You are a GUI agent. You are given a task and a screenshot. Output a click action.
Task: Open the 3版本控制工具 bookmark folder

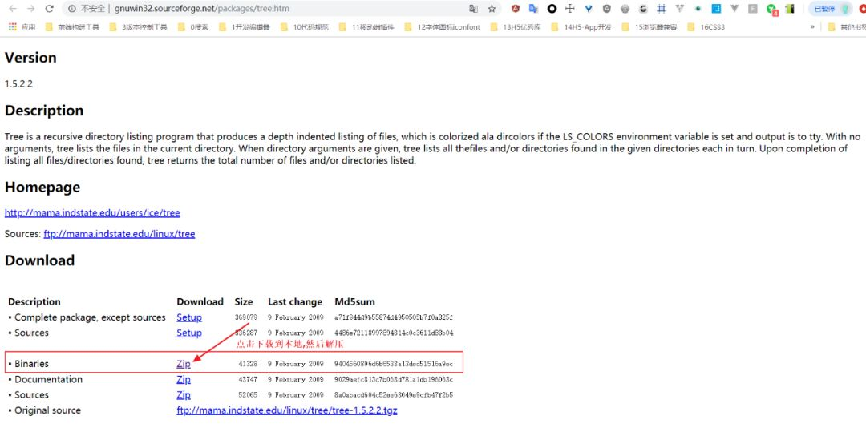tap(138, 27)
